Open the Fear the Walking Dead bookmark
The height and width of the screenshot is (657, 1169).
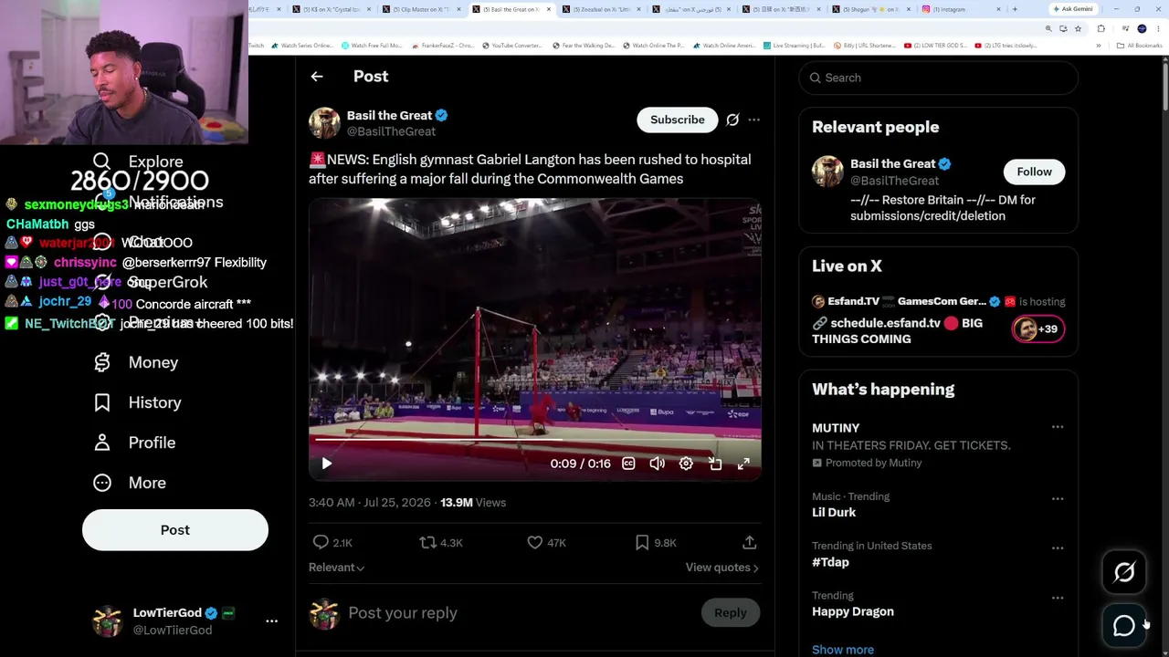coord(585,46)
